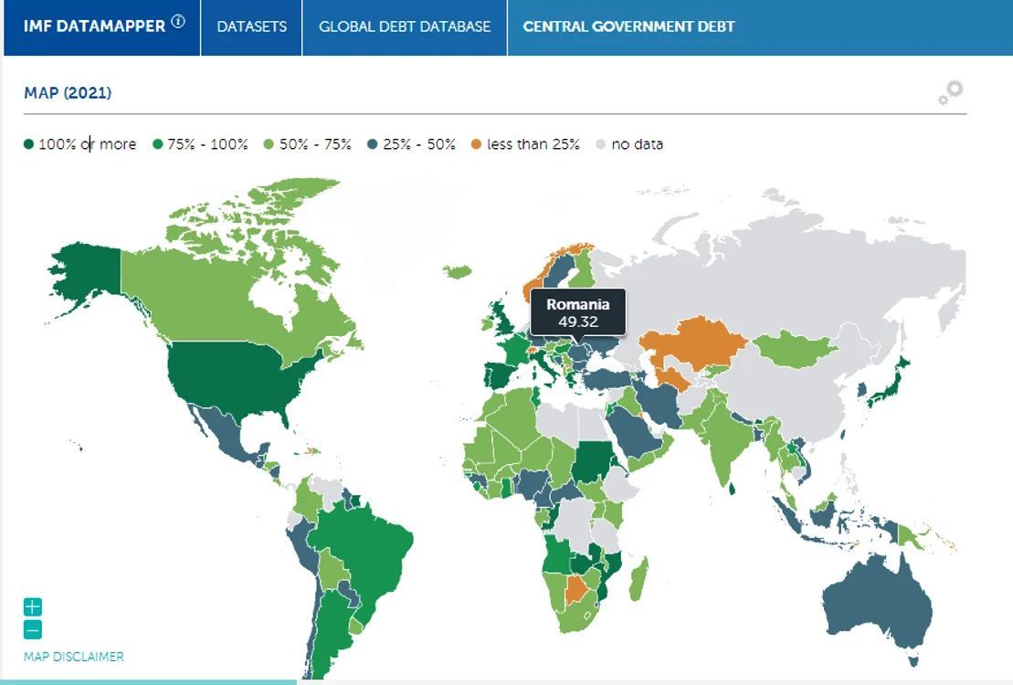The width and height of the screenshot is (1013, 685).
Task: Zoom out with the minus button
Action: (33, 629)
